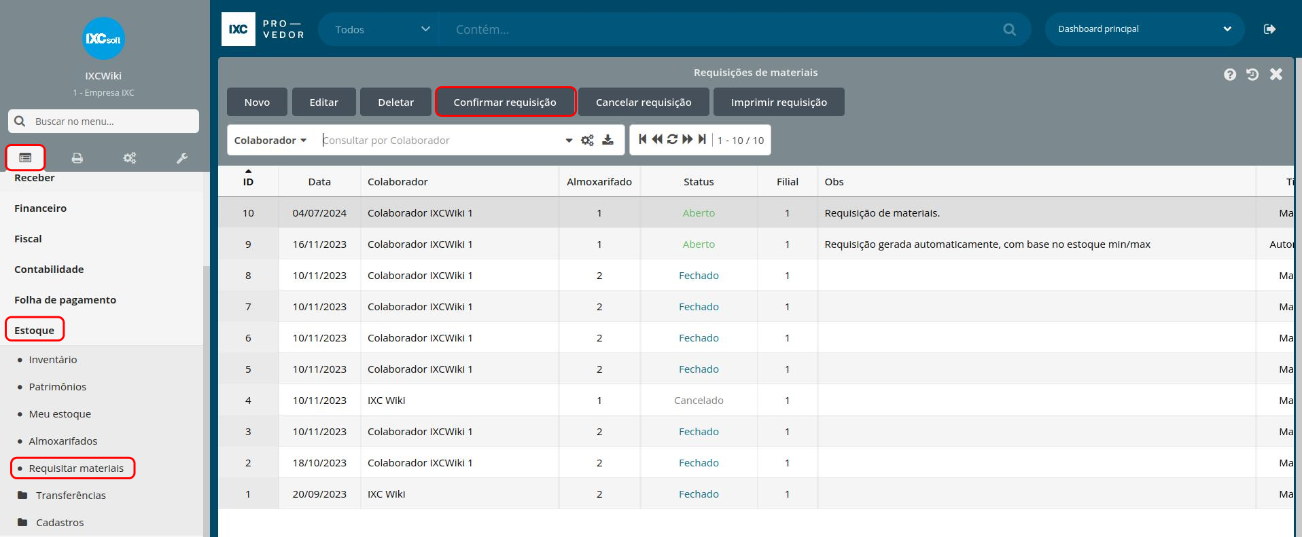The image size is (1302, 537).
Task: Click the Cadastros folder icon
Action: (x=22, y=522)
